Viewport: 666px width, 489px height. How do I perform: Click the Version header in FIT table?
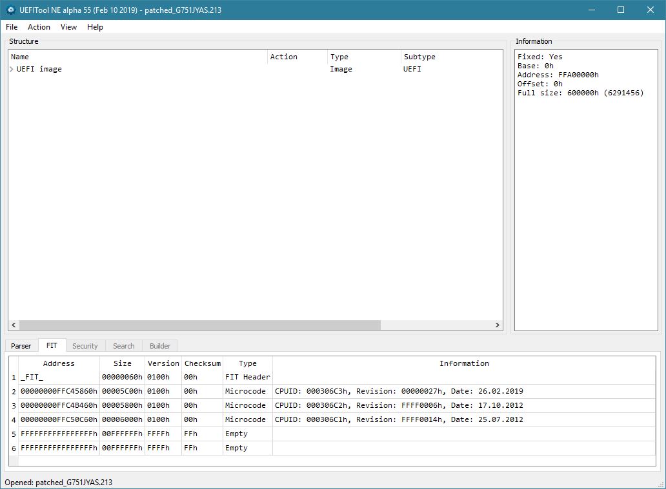(163, 363)
